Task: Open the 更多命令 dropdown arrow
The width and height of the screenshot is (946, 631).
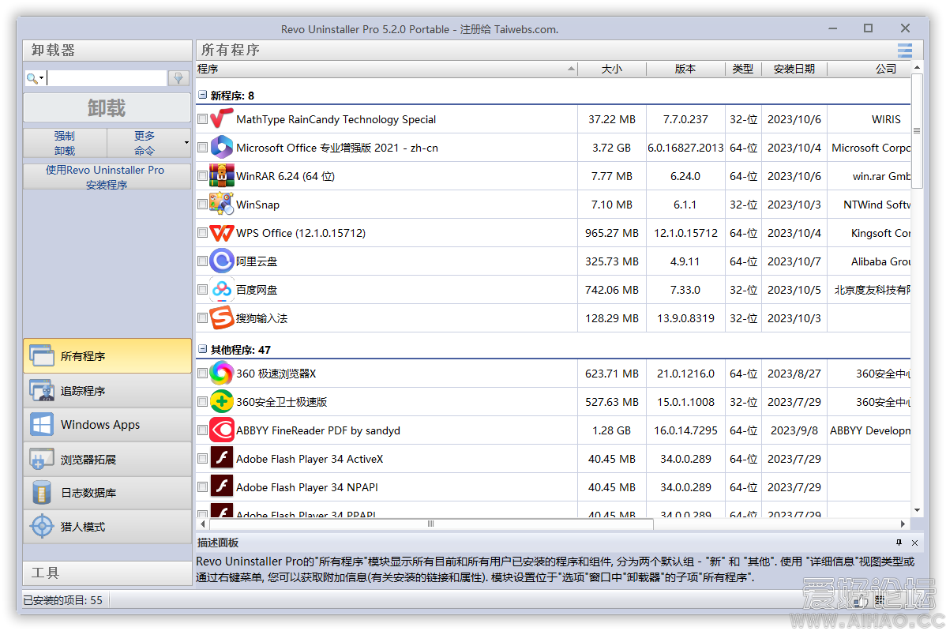Action: click(186, 143)
